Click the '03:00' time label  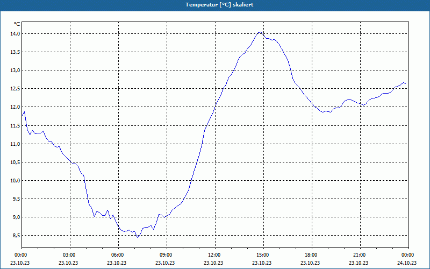70,255
